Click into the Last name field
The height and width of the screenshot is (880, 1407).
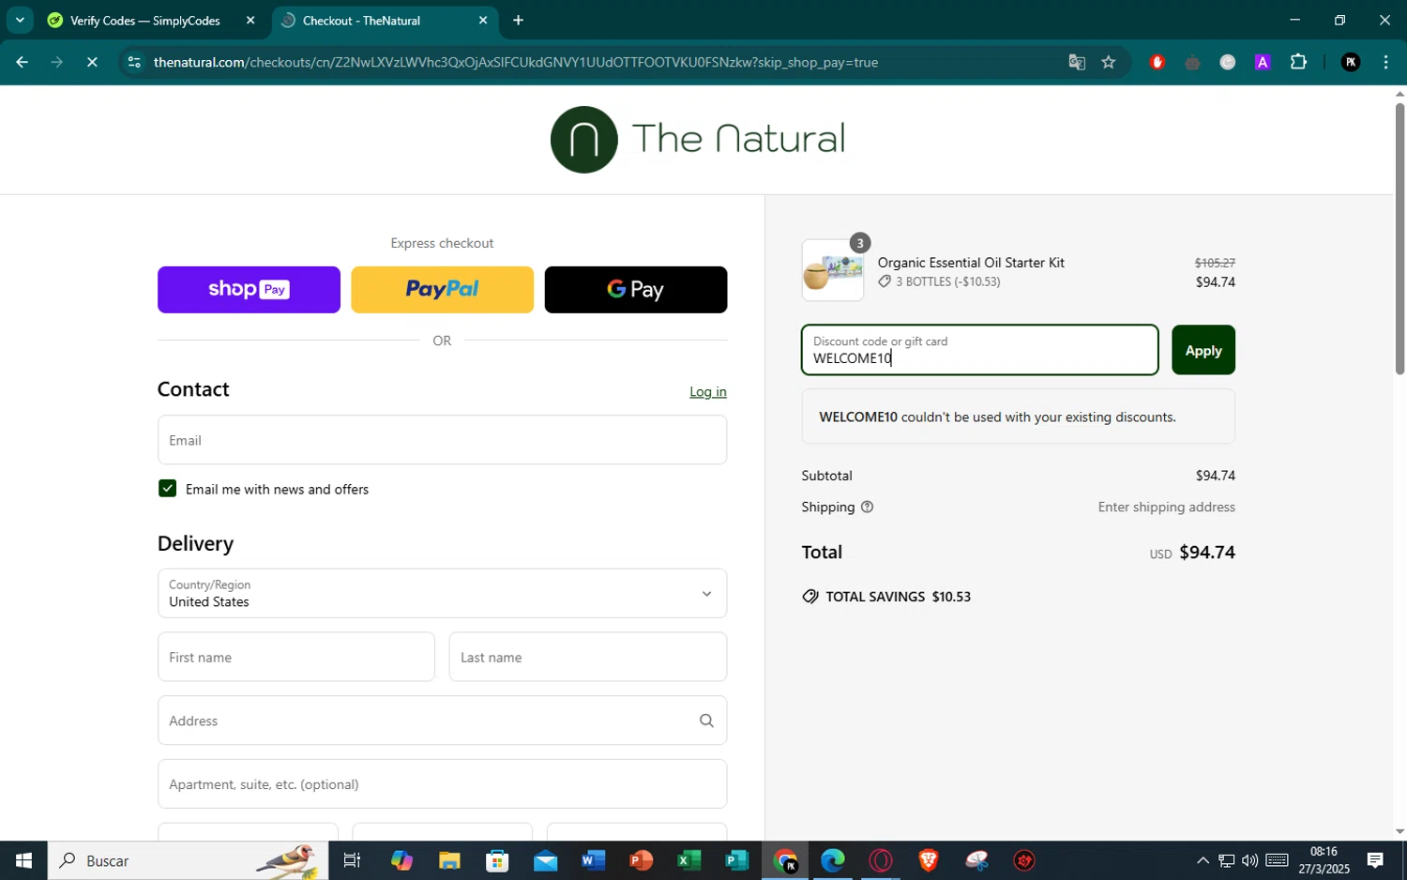point(588,657)
